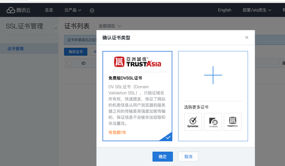The image size is (285, 166).
Task: Click the 选购更多证书 label
Action: tap(196, 107)
